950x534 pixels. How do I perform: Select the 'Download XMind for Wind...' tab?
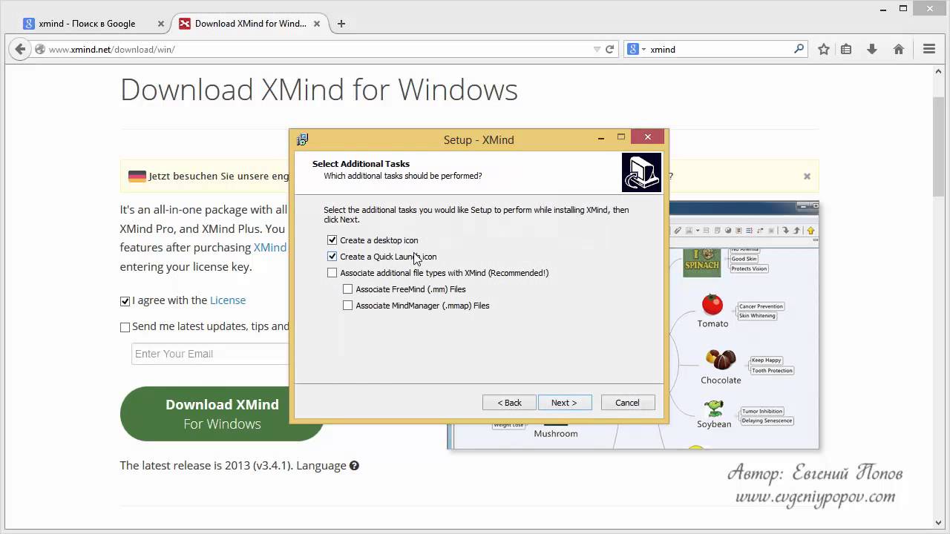coord(250,24)
